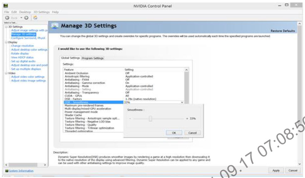Open Adjust image settings with preview
The image size is (305, 178).
tap(29, 30)
